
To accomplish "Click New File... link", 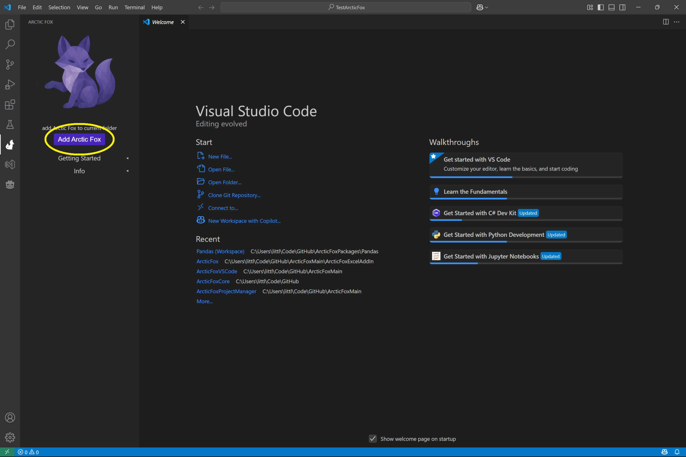I will point(220,157).
